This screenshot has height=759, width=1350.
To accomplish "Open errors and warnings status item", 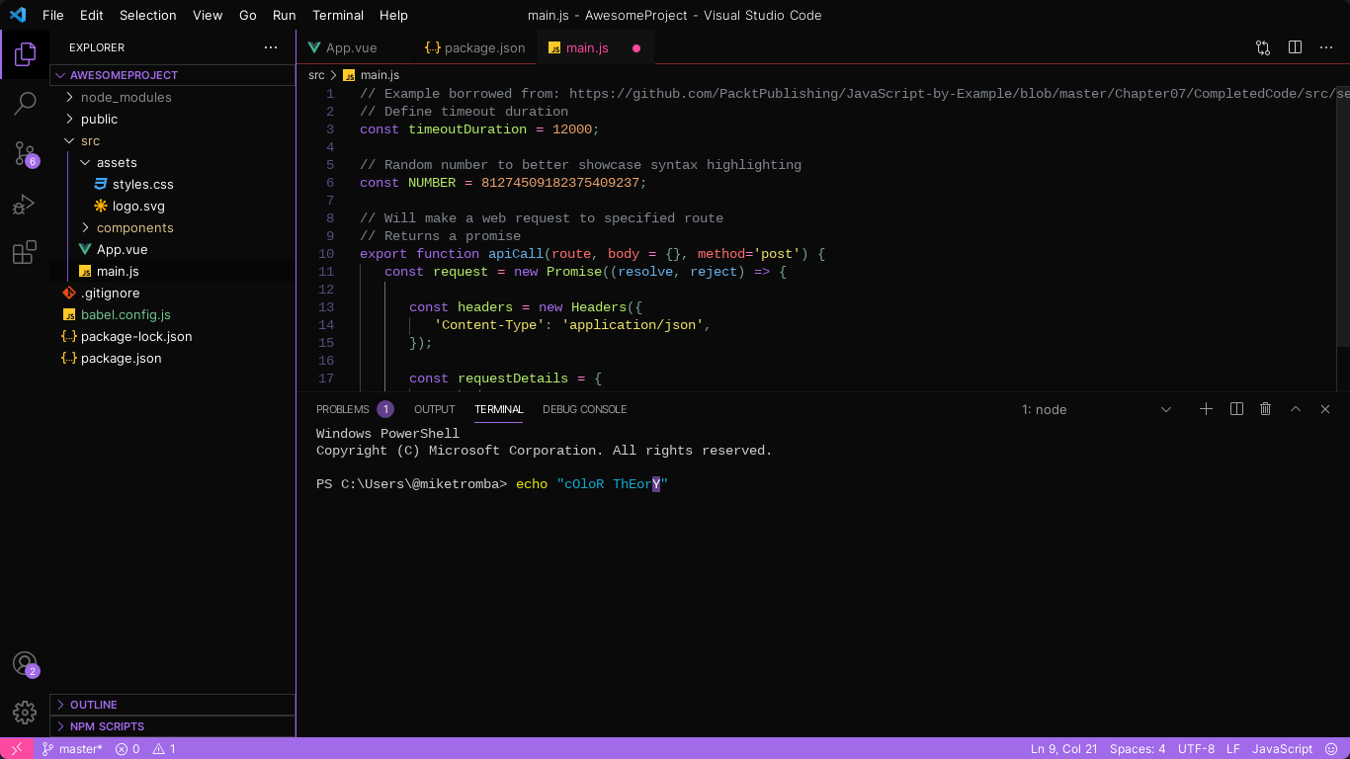I will click(145, 749).
